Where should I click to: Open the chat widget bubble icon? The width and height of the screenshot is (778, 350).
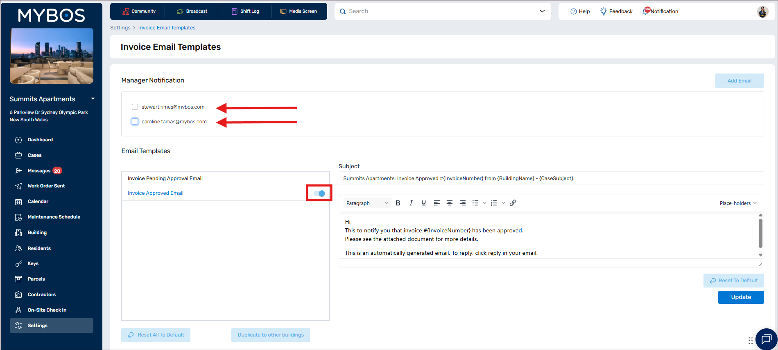tap(766, 339)
